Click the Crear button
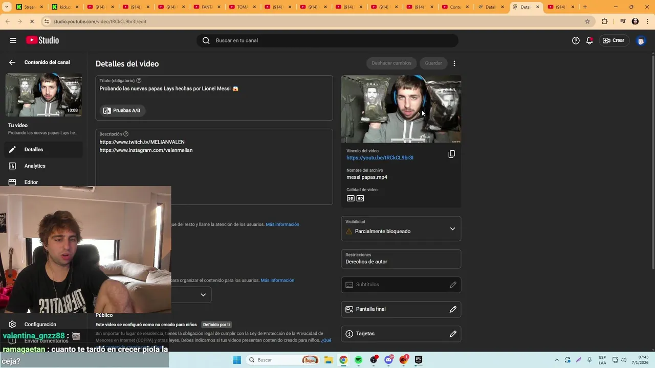655x368 pixels. [x=614, y=40]
